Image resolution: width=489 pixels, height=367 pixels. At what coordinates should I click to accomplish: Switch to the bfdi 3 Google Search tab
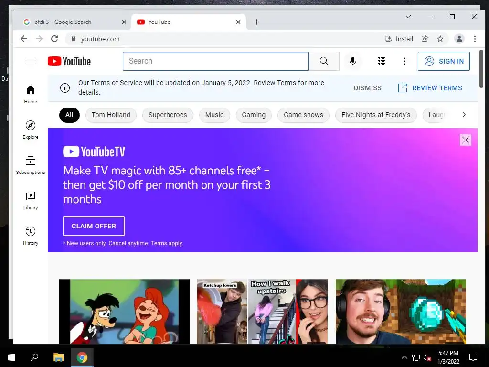click(x=73, y=22)
